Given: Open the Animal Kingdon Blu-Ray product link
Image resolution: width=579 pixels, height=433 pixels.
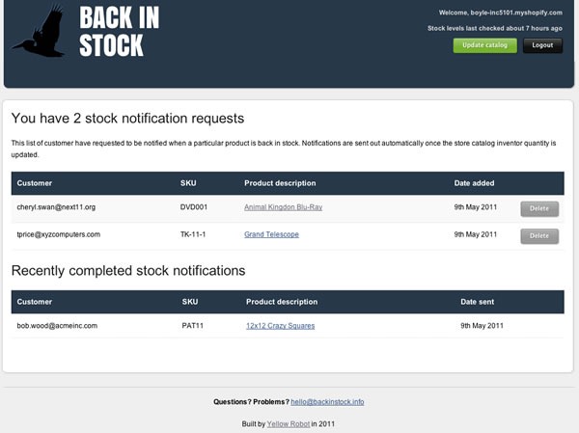Looking at the screenshot, I should (283, 207).
